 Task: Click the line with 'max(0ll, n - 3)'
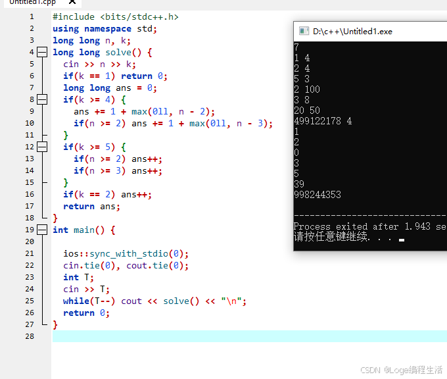[173, 123]
